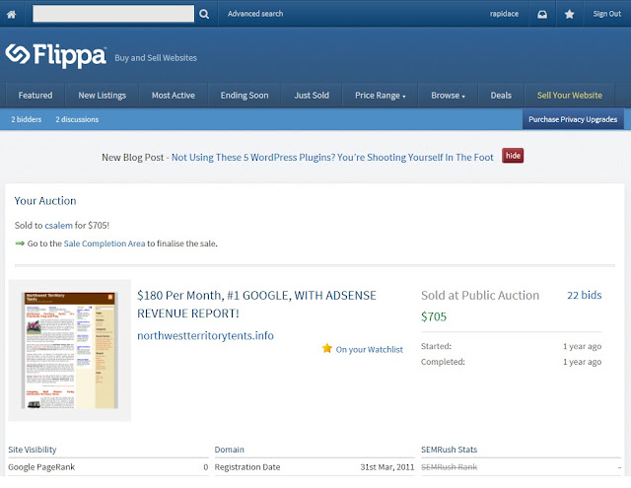Click the Sold at Public Auction text
The image size is (631, 488).
click(x=480, y=296)
